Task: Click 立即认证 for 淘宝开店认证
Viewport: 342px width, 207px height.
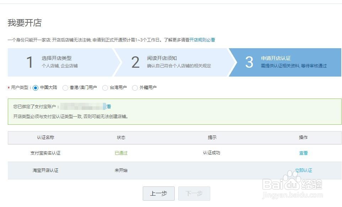Action: pos(303,170)
